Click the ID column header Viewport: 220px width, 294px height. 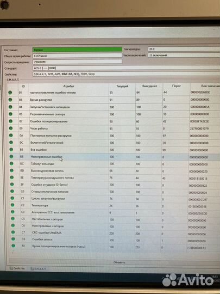click(23, 86)
